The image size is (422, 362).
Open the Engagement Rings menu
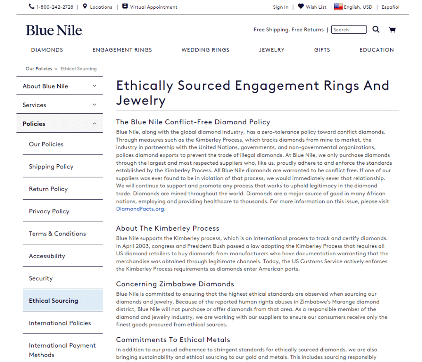point(122,50)
